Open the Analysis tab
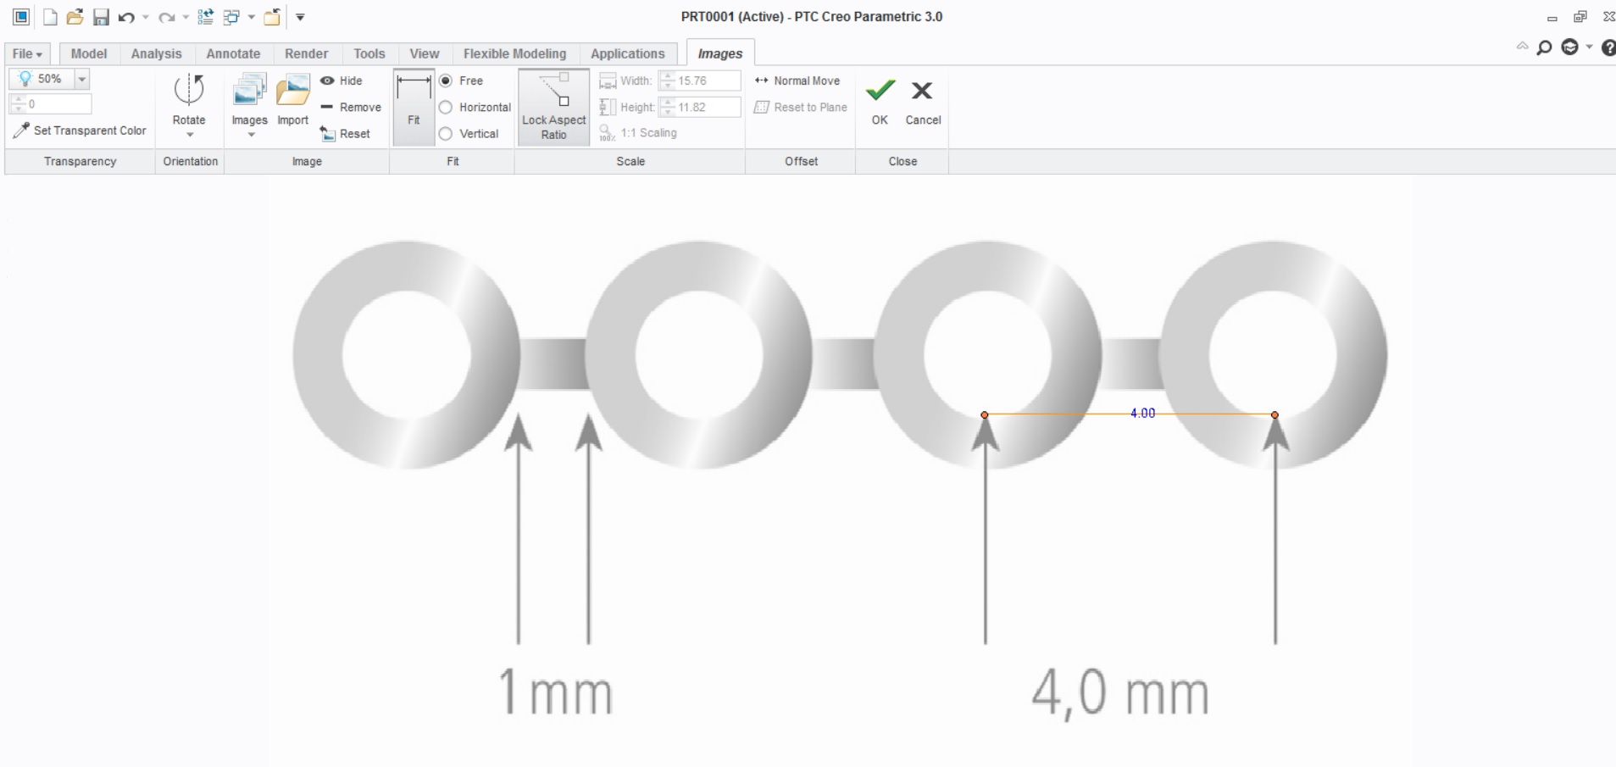Screen dimensions: 1616x767 pos(157,53)
